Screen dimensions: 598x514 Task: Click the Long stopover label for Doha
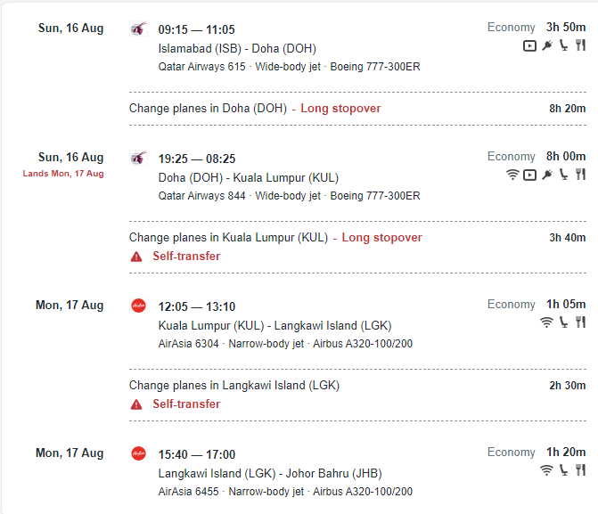pyautogui.click(x=340, y=109)
